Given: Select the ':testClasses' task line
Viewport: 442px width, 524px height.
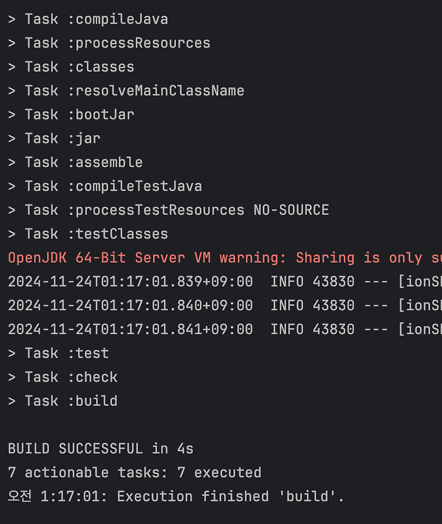Looking at the screenshot, I should [x=88, y=234].
